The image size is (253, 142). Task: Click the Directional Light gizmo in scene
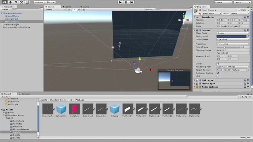[x=113, y=47]
